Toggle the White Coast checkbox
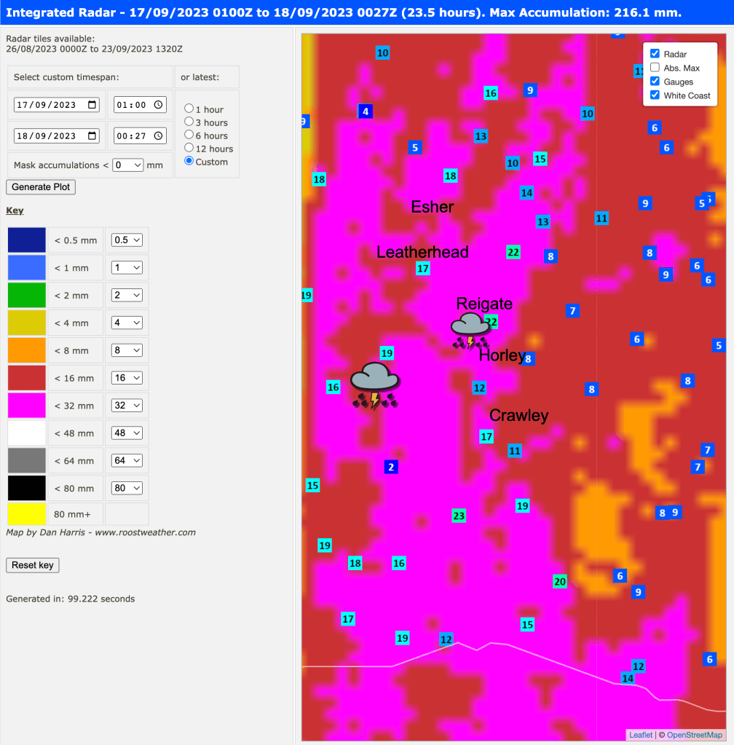 [x=655, y=95]
